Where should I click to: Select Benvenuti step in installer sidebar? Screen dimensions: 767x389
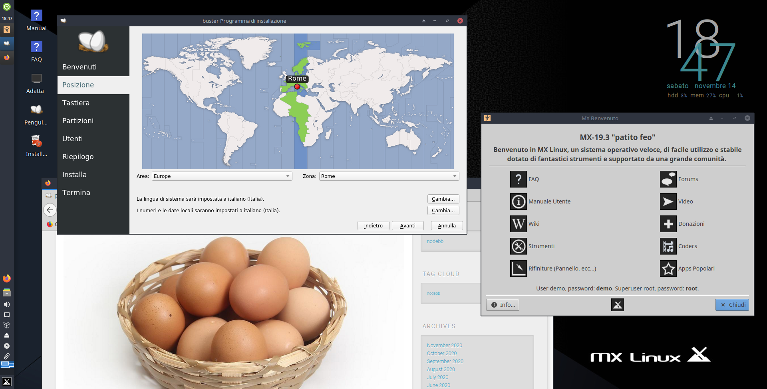(93, 67)
